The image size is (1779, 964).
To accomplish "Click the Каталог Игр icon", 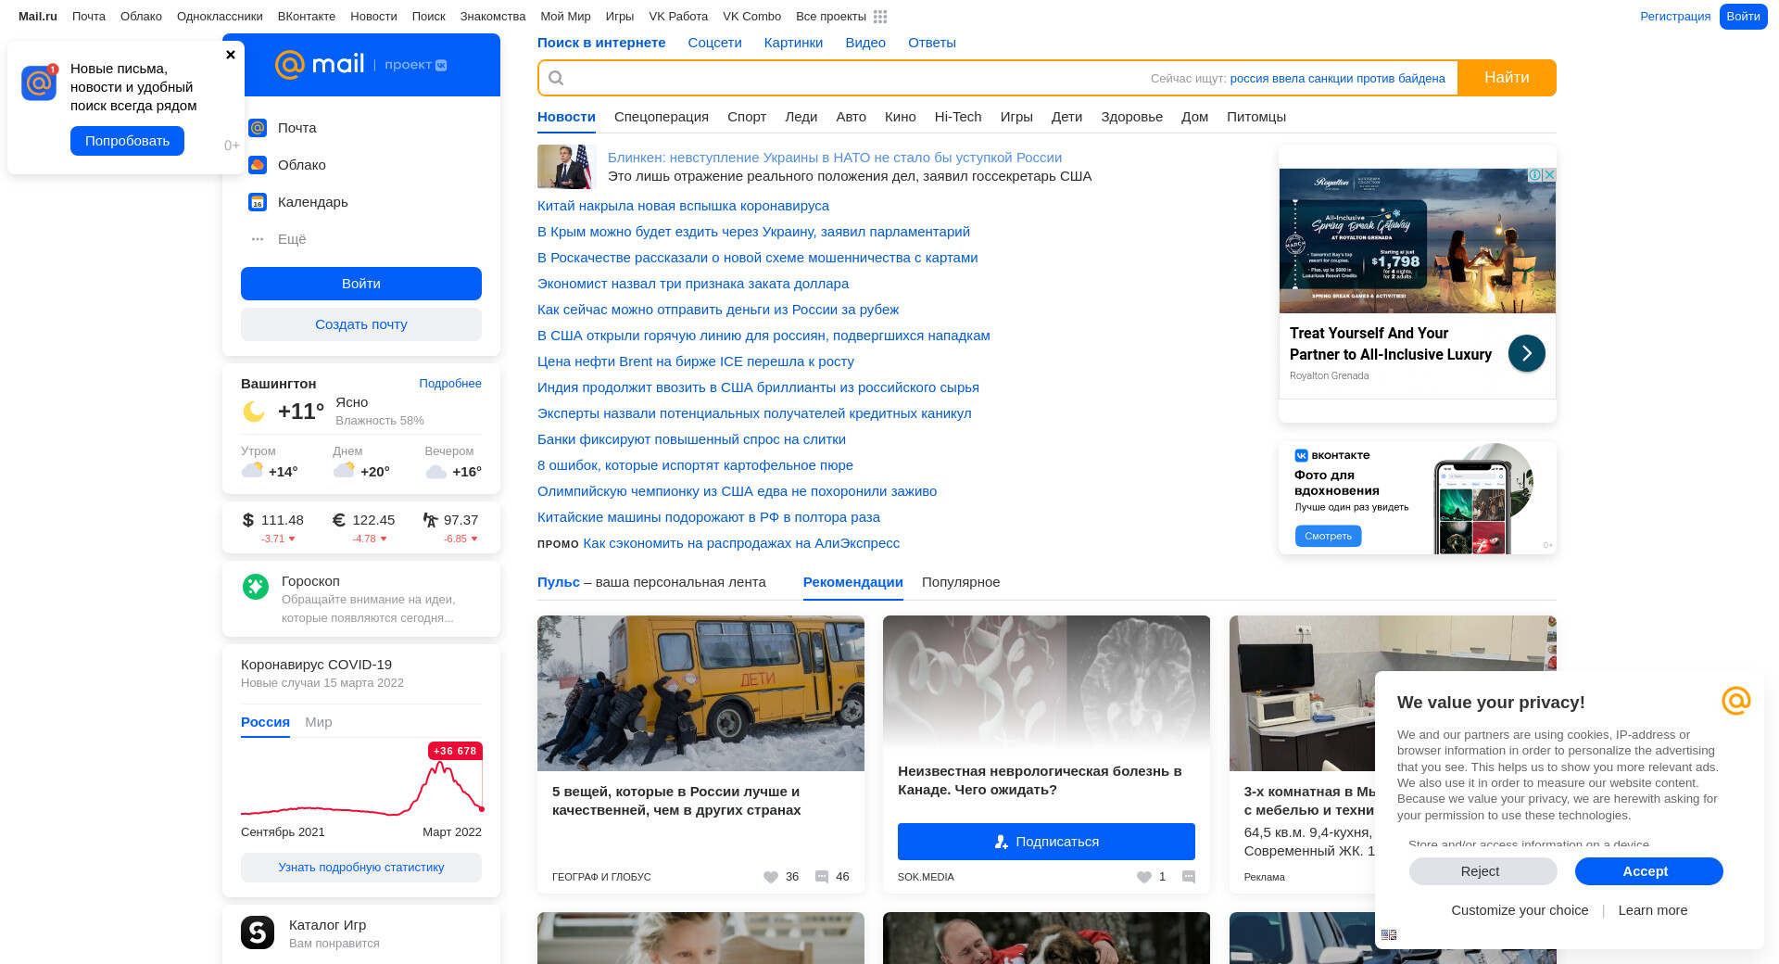I will (258, 932).
